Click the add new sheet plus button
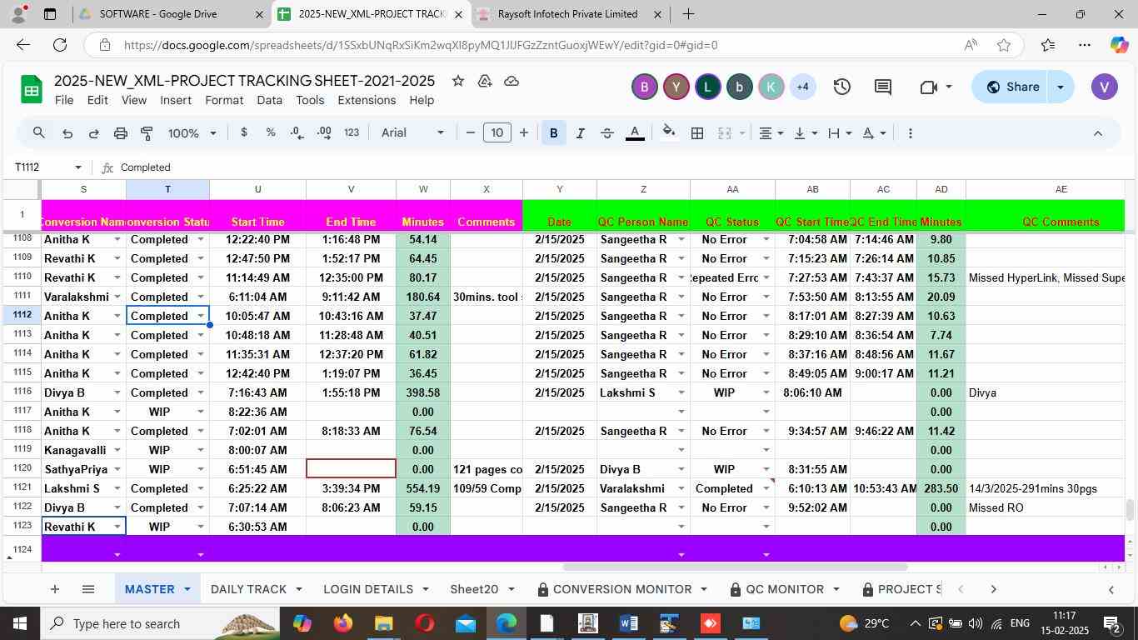Viewport: 1138px width, 640px height. 54,589
